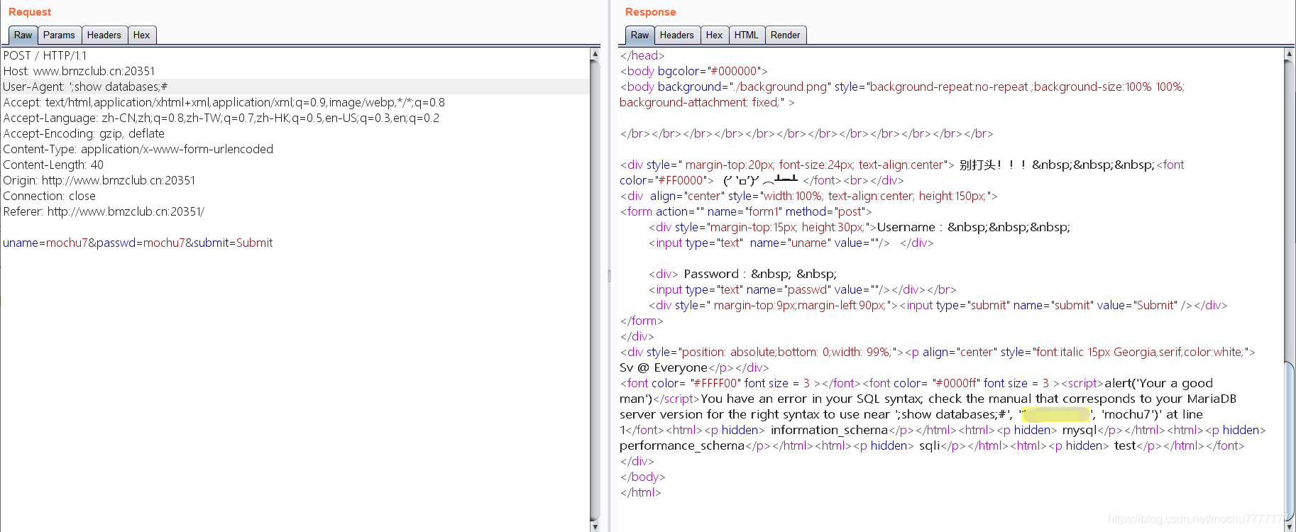Click the uname=mochu7 POST body line

point(138,243)
